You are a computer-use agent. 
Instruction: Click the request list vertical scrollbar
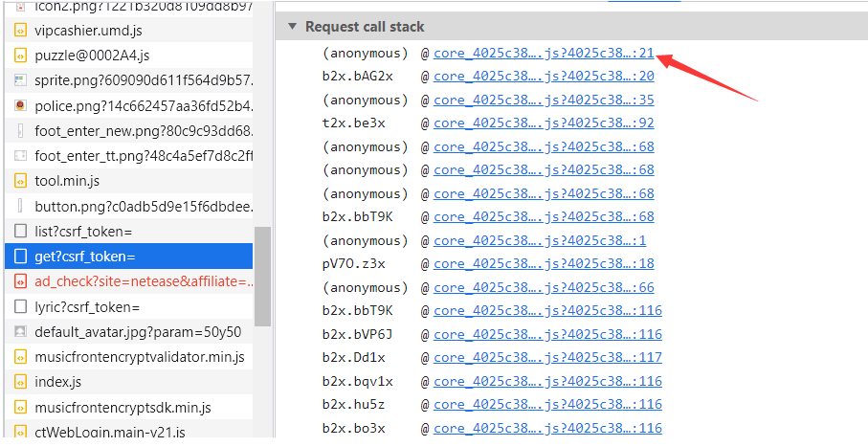[262, 276]
